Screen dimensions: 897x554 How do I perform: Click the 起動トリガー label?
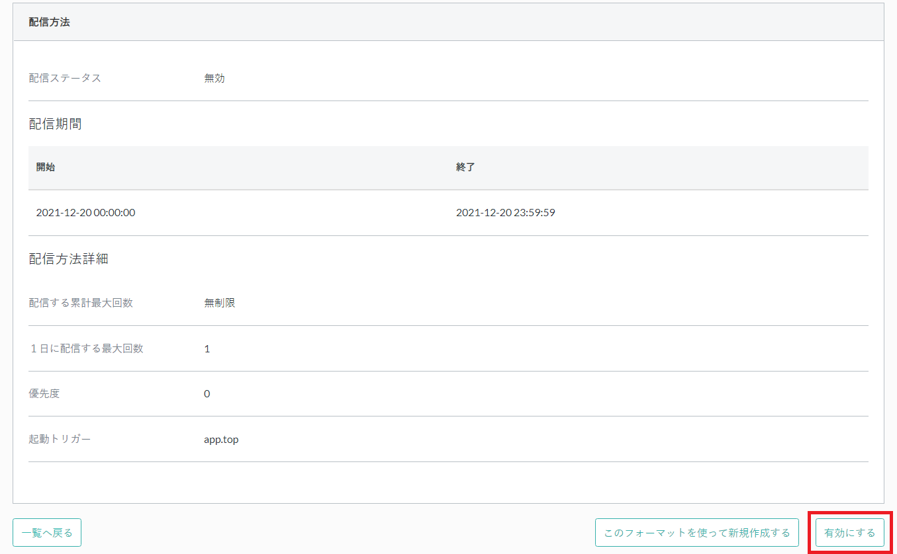(x=60, y=439)
